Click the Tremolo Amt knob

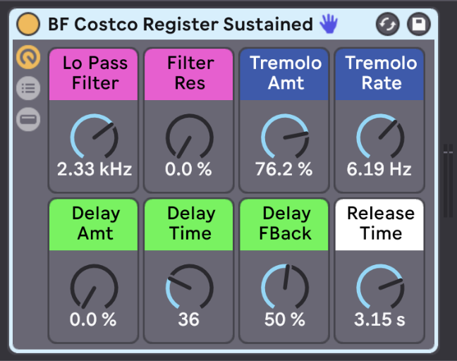coord(285,137)
